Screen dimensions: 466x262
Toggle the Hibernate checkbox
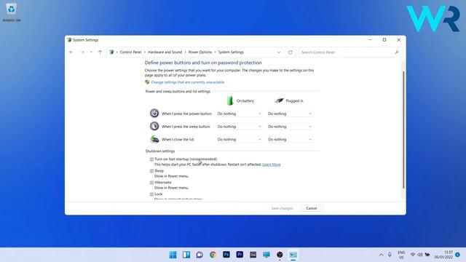[151, 183]
